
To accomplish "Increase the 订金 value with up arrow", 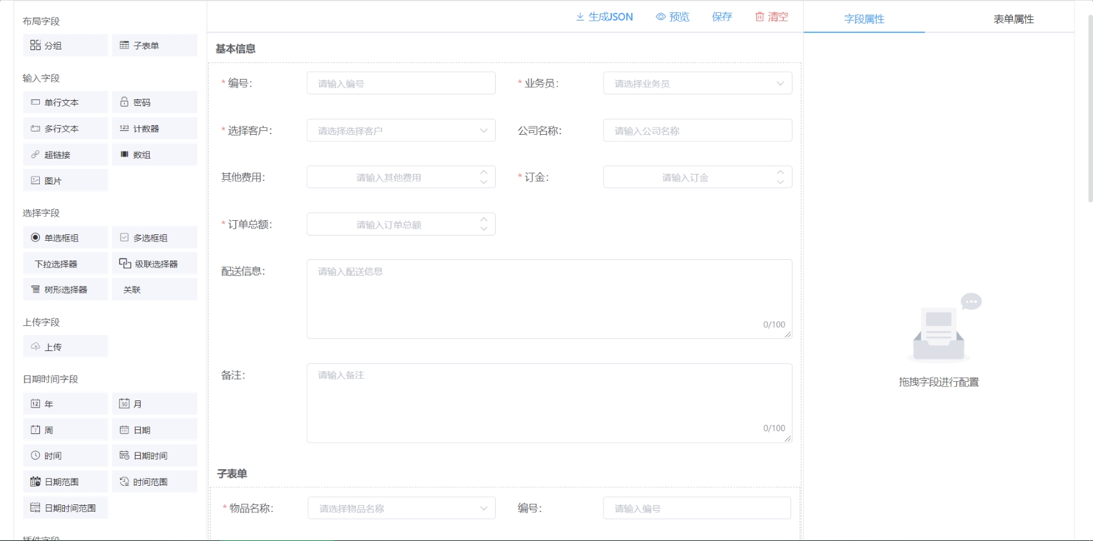I will click(x=780, y=172).
